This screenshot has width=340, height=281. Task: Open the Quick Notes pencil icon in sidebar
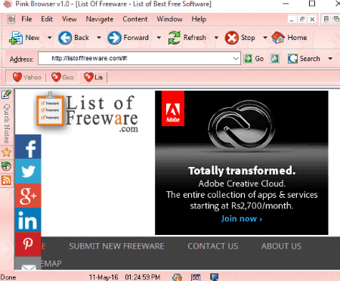point(6,94)
